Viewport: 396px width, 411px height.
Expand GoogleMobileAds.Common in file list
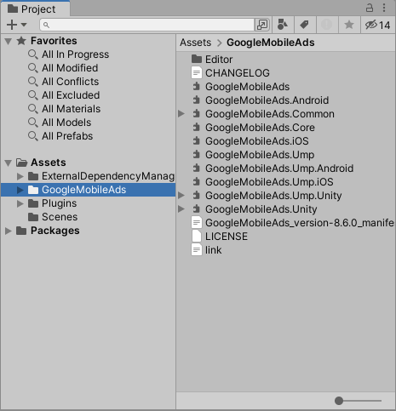click(181, 114)
